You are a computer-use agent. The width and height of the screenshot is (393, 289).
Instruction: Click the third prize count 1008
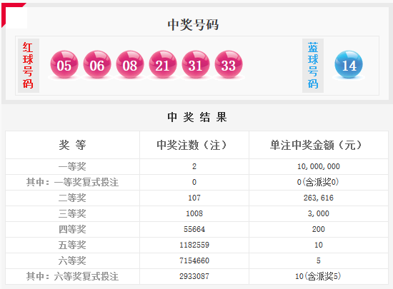coord(194,213)
